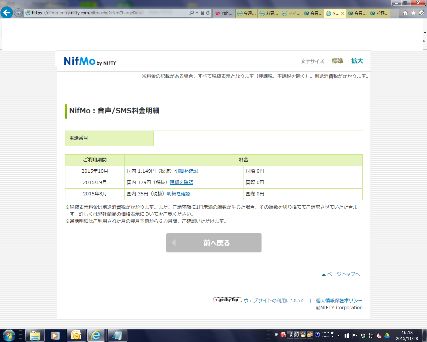Toggle the IME input mode A button

291,335
